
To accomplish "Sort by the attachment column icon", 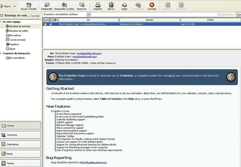I will pyautogui.click(x=50, y=20).
